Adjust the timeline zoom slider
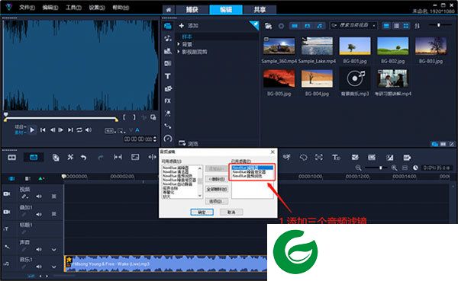Screen dimensions: 458x281 click(380, 168)
